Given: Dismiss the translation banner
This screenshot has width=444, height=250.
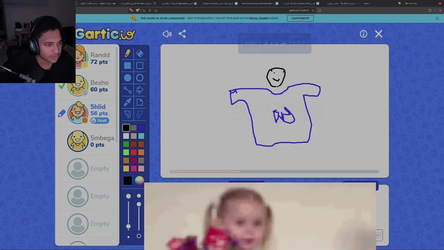Looking at the screenshot, I should point(437,18).
